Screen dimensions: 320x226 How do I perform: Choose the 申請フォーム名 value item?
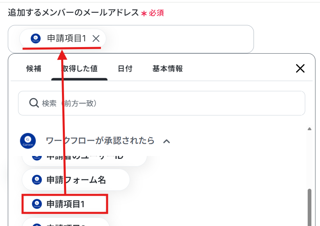point(76,180)
